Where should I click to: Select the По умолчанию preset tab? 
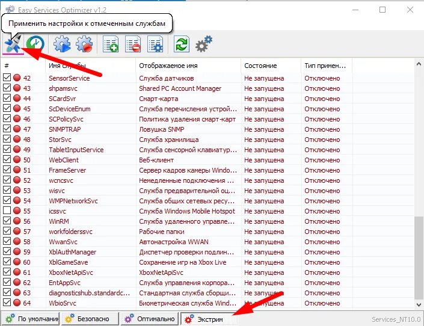pos(31,319)
